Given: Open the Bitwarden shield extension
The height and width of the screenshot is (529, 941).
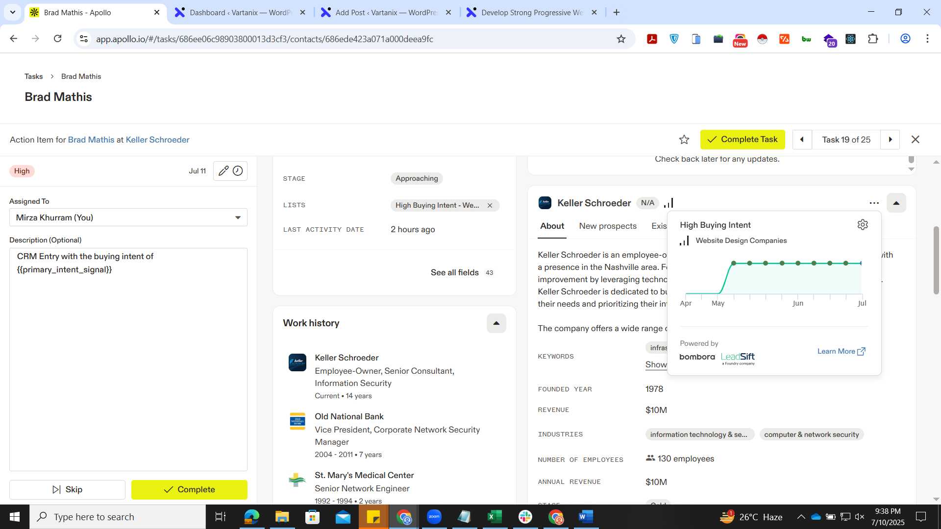Looking at the screenshot, I should 674,39.
